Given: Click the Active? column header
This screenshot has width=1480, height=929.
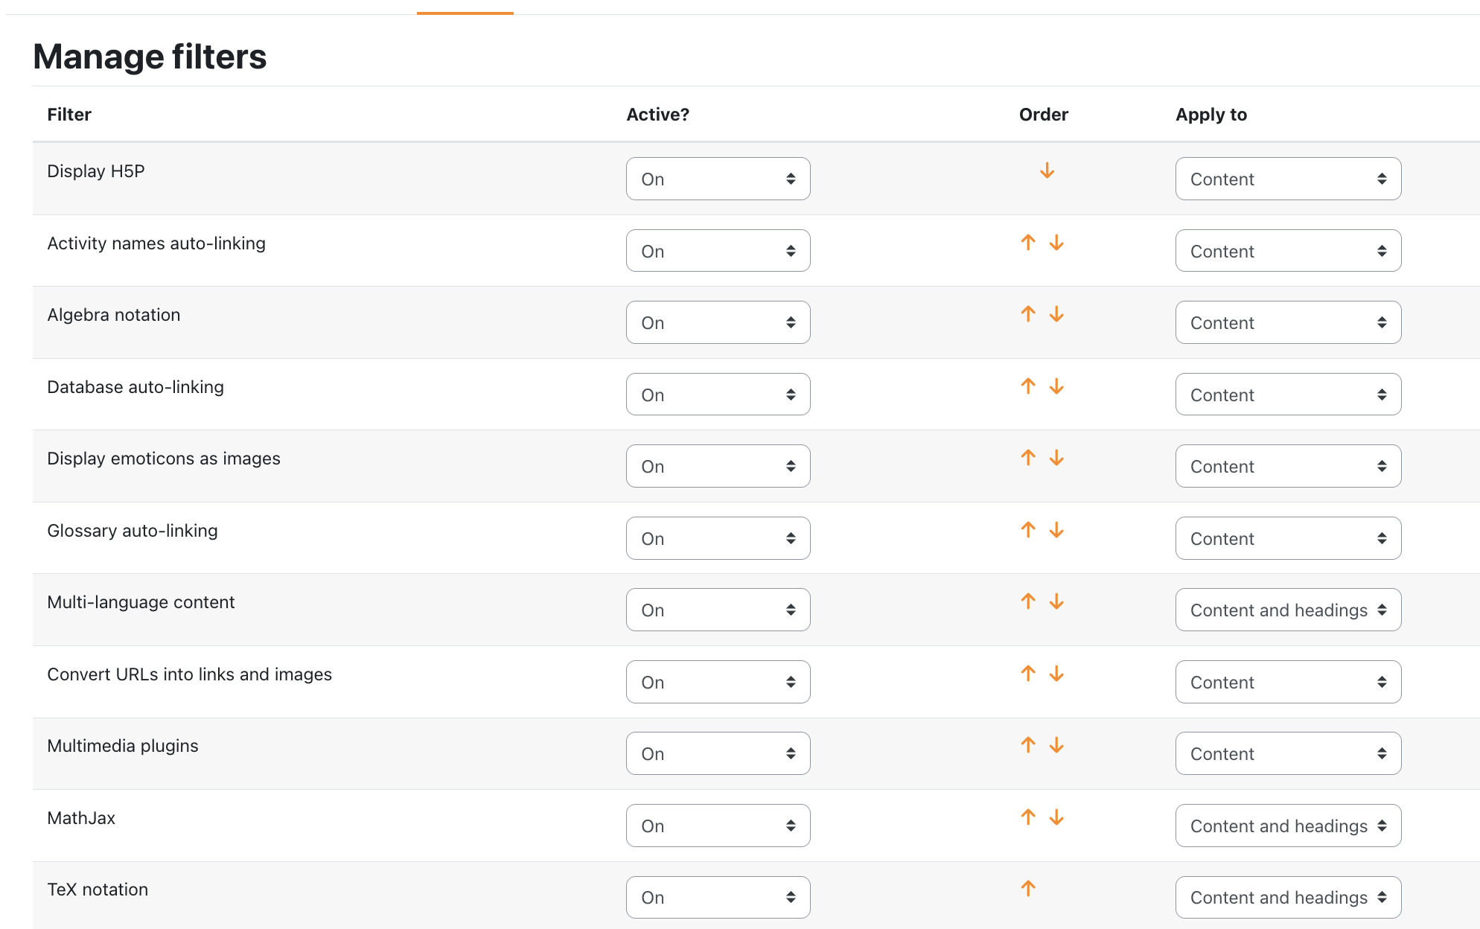Looking at the screenshot, I should coord(658,115).
